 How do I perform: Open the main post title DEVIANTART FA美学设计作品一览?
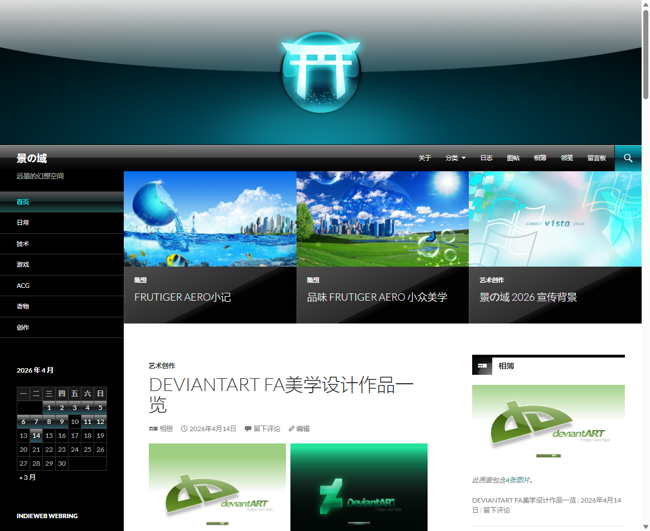(281, 394)
